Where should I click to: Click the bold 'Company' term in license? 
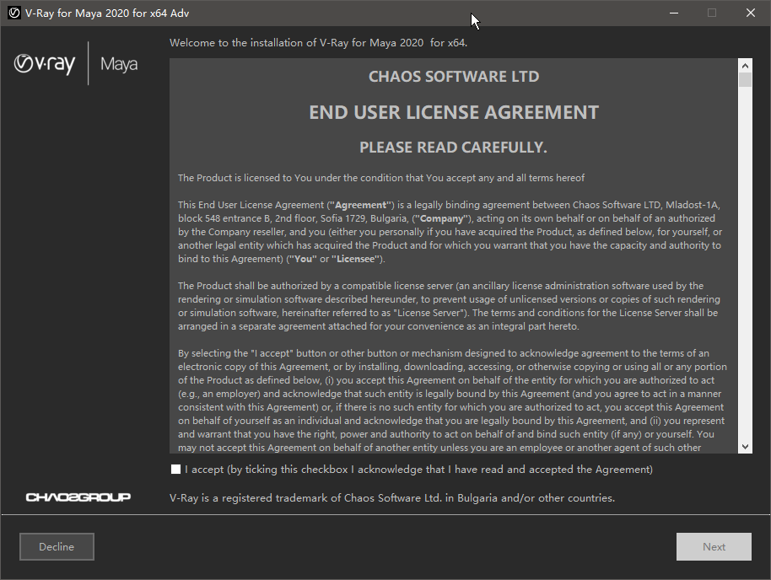[x=441, y=218]
